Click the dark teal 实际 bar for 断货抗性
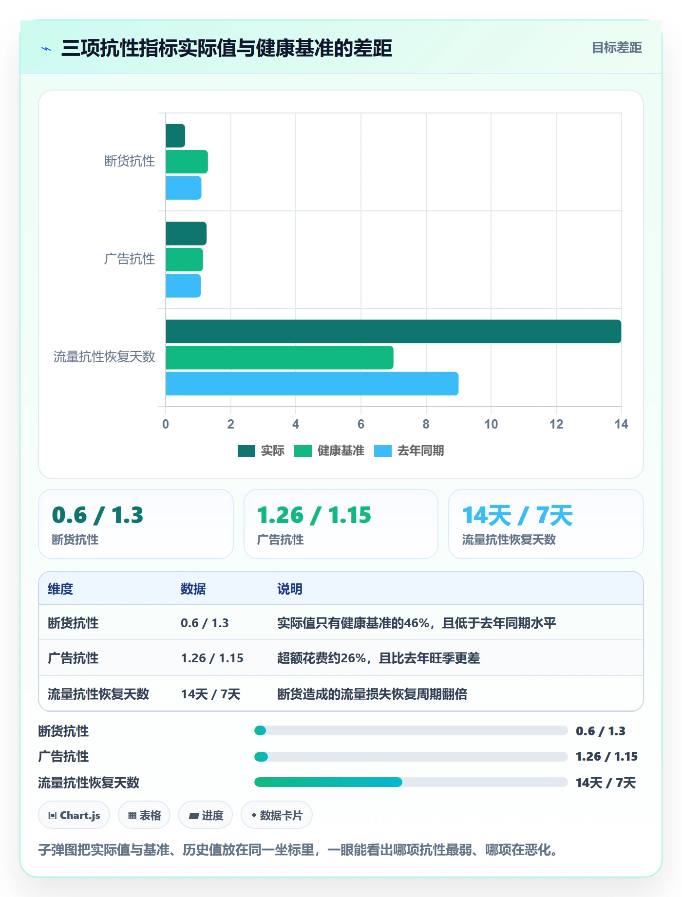Image resolution: width=682 pixels, height=897 pixels. 175,136
